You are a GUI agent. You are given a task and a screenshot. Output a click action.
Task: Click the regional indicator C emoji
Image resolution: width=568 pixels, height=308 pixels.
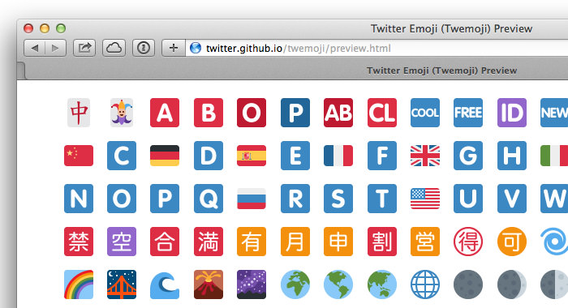coord(122,156)
